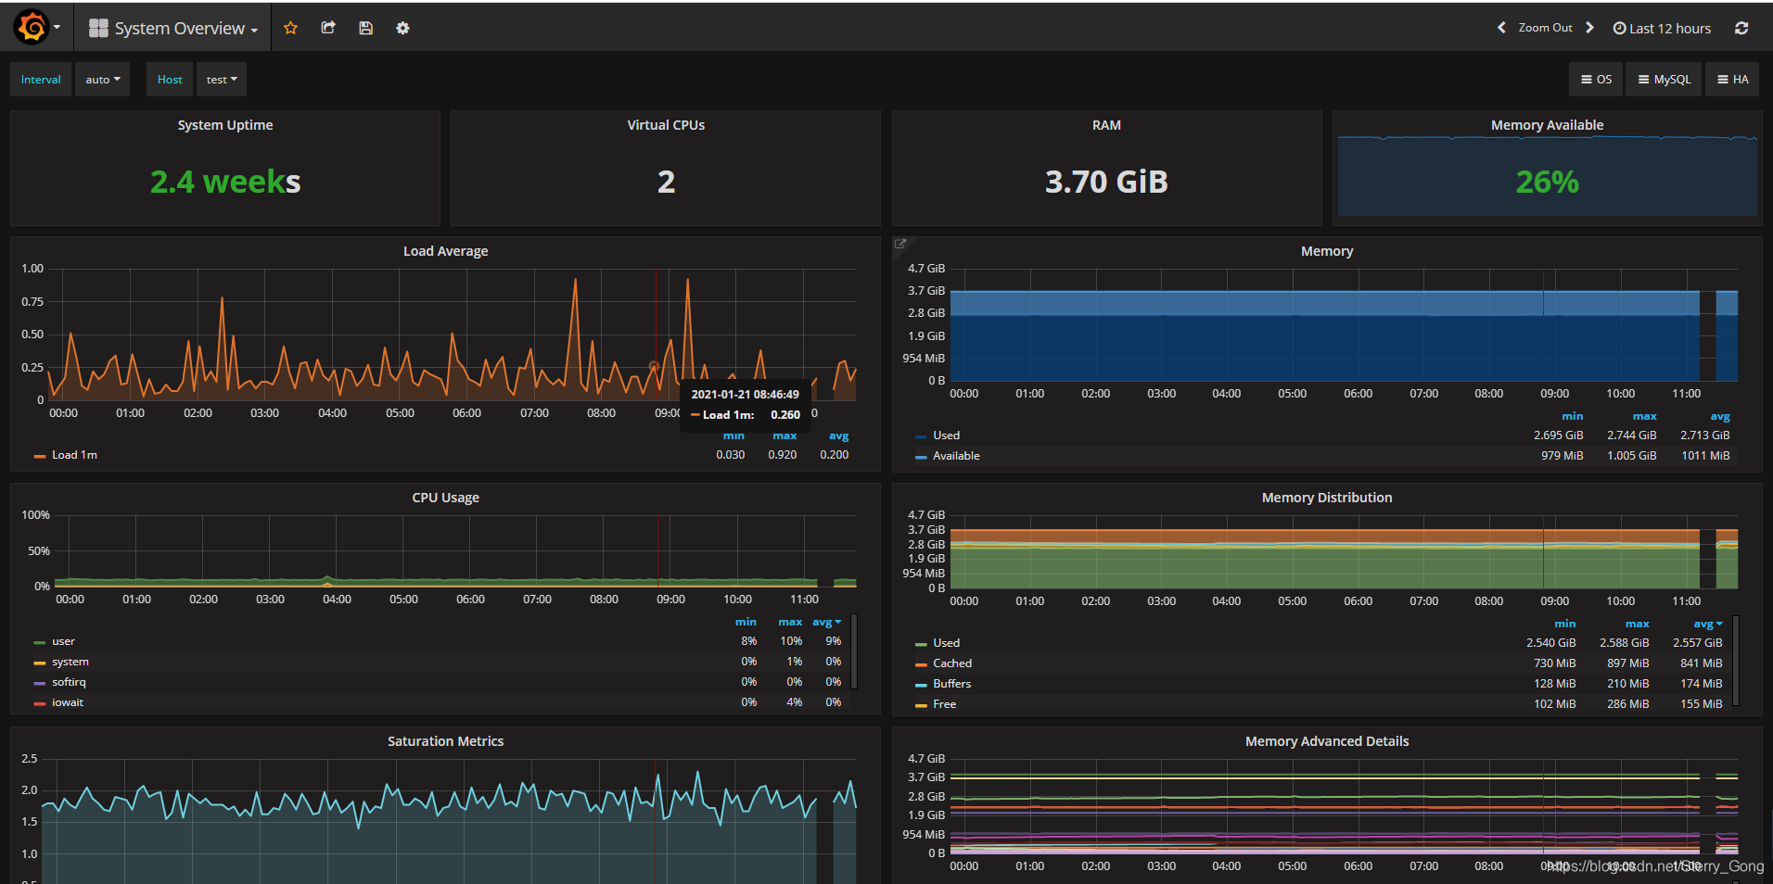This screenshot has width=1773, height=884.
Task: Click Used blue swatch in Memory legend
Action: (x=921, y=436)
